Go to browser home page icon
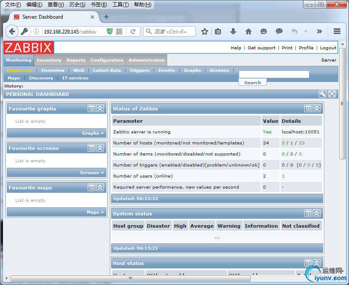 tap(249, 31)
